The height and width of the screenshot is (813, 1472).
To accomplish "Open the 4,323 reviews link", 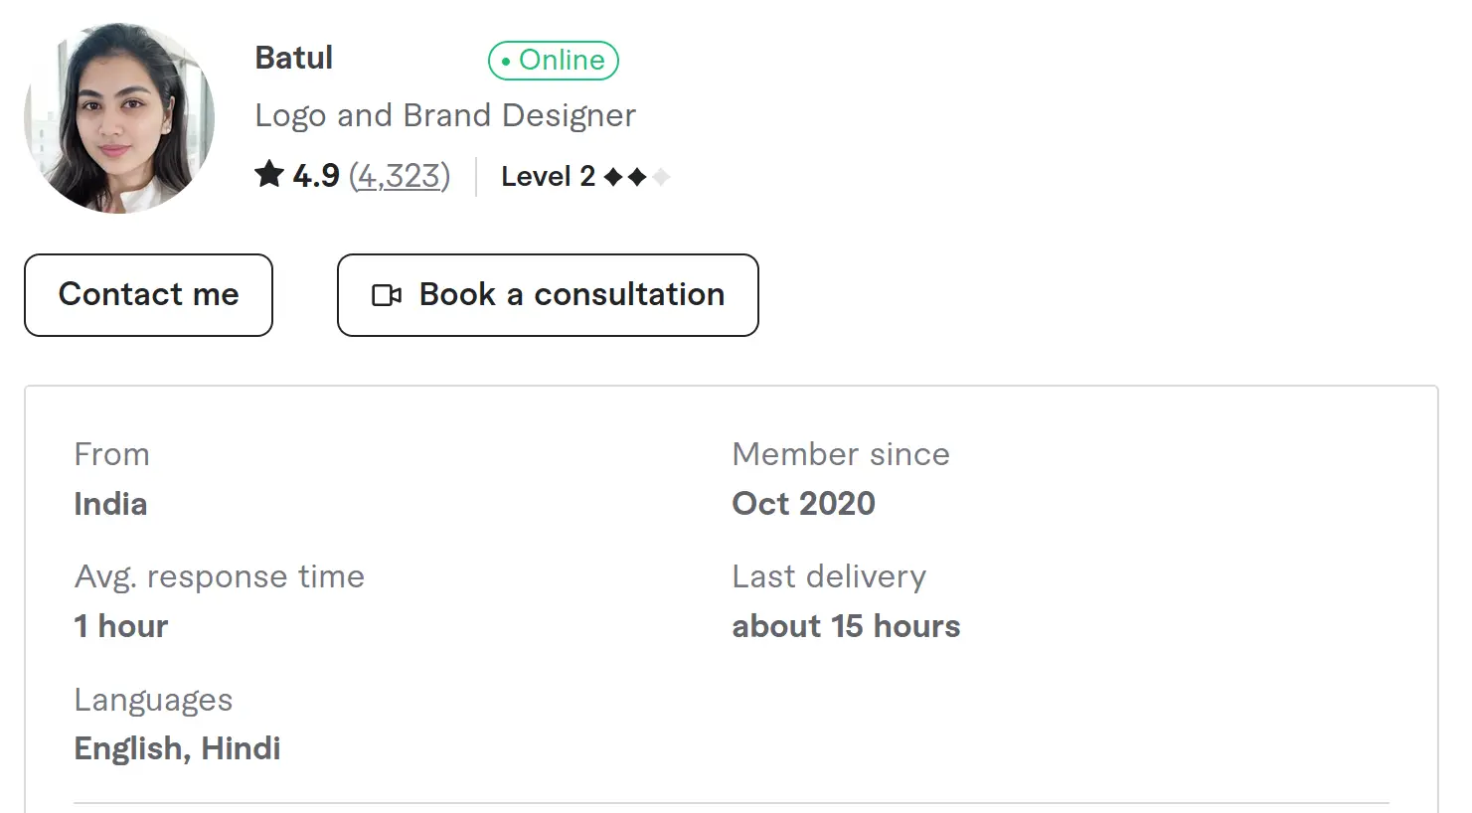I will pos(400,176).
